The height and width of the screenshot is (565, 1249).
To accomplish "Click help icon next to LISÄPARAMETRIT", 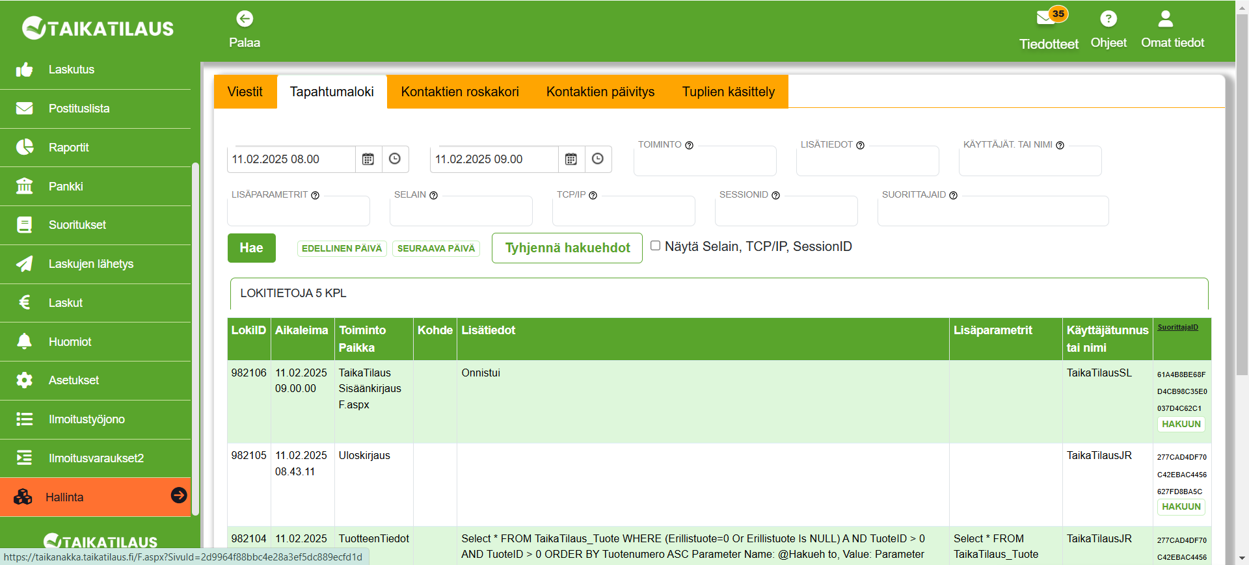I will 316,195.
